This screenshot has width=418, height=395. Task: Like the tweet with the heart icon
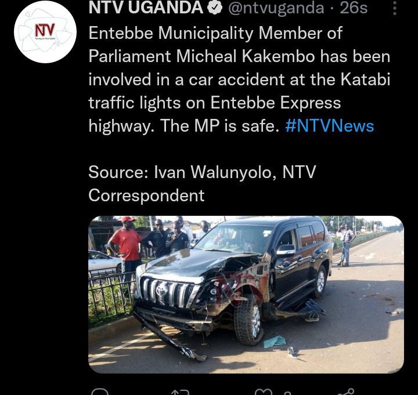point(264,392)
